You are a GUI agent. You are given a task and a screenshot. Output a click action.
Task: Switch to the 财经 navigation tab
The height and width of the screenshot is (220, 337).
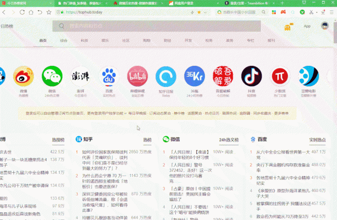click(x=167, y=40)
